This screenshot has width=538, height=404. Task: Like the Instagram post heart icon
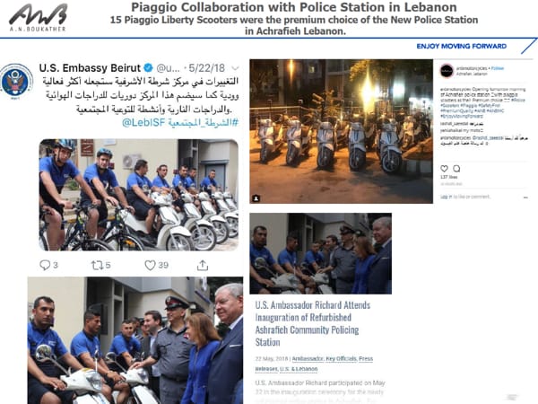(445, 169)
